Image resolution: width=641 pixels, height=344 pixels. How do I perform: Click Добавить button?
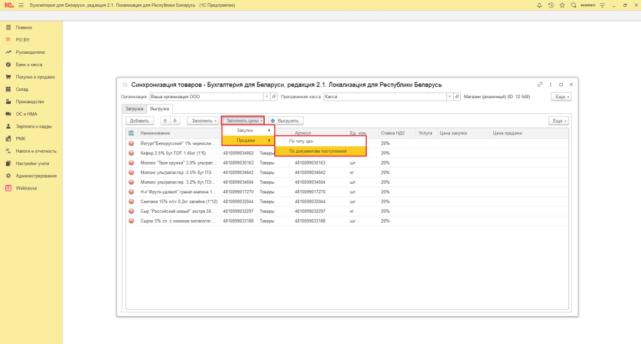[x=140, y=121]
